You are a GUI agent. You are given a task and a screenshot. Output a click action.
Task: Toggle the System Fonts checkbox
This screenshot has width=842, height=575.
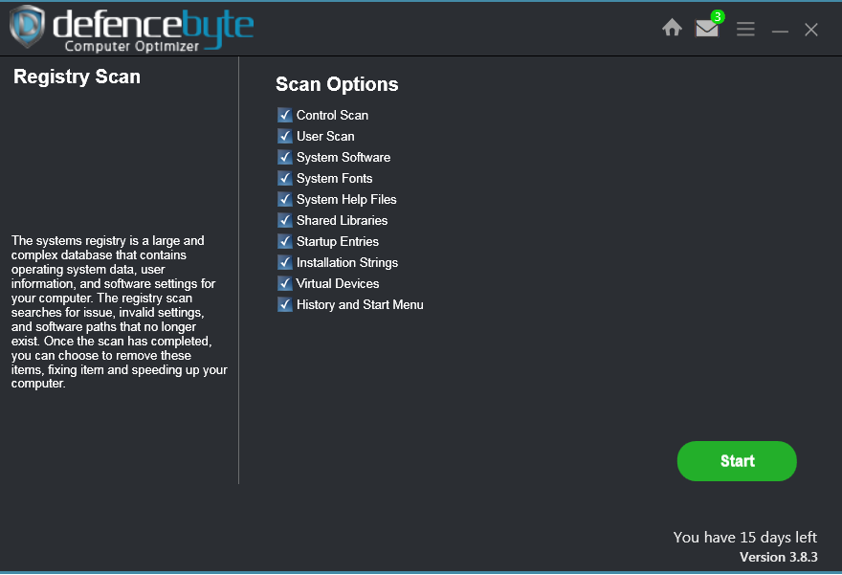[284, 178]
